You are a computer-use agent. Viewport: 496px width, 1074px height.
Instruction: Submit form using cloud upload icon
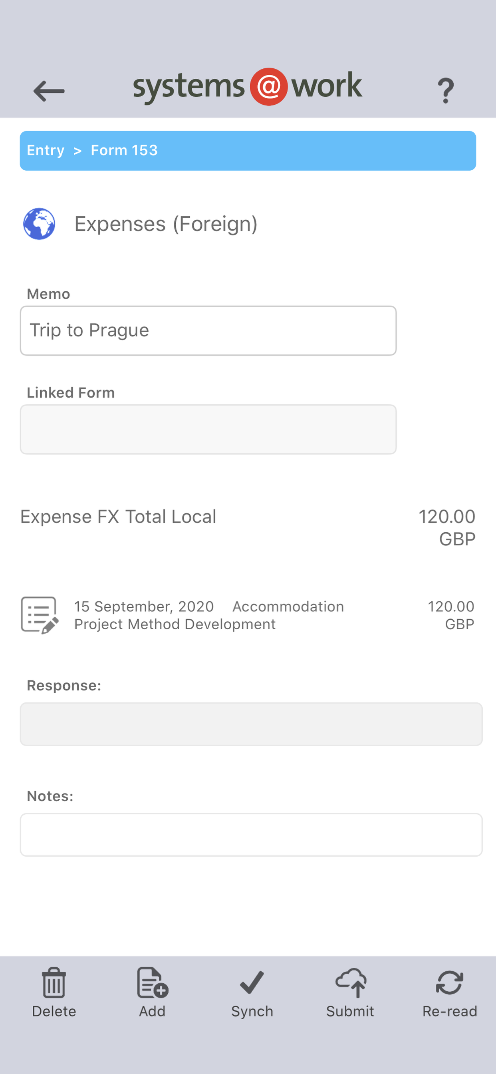[351, 983]
